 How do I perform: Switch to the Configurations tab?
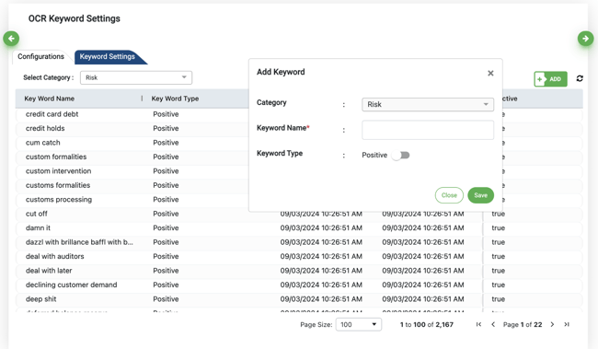(40, 56)
